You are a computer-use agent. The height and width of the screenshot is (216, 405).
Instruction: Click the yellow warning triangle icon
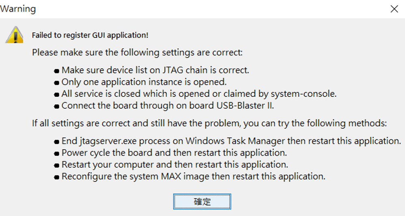(14, 35)
